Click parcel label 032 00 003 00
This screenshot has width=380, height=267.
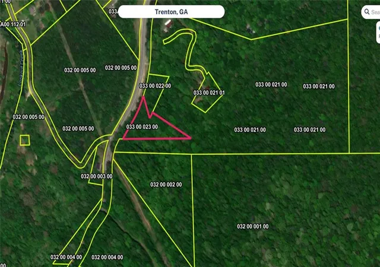(96, 176)
